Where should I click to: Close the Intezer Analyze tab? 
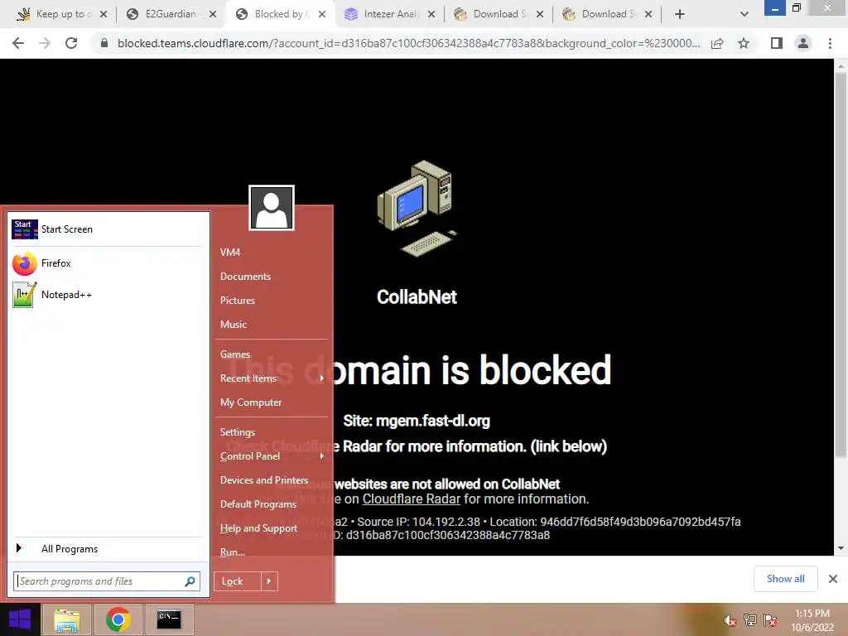point(431,14)
